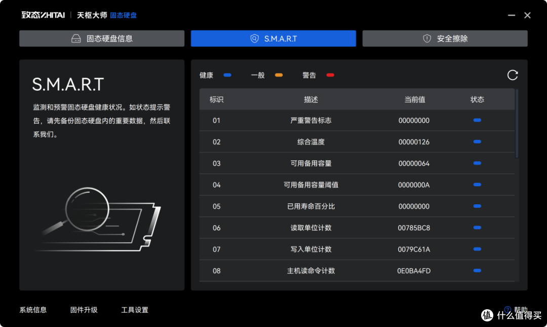Viewport: 547px width, 327px height.
Task: Click the shield icon on 安全擦除 tab
Action: click(426, 39)
